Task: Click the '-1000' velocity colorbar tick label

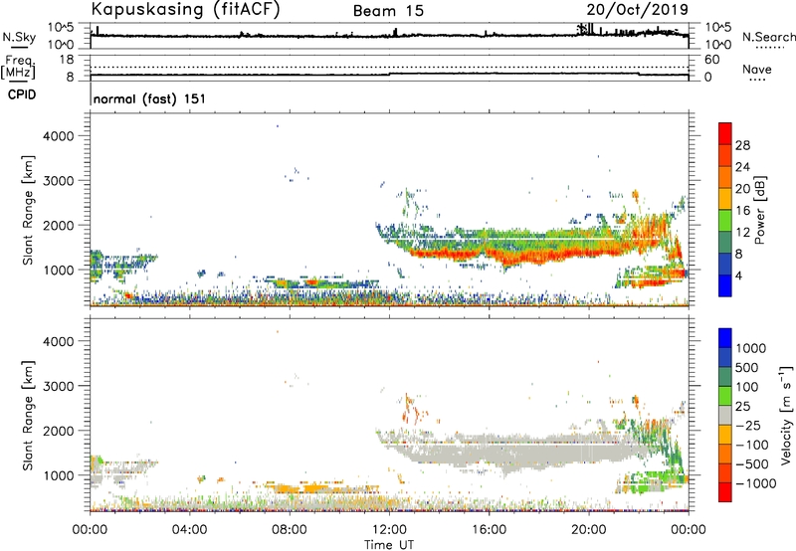Action: click(756, 483)
